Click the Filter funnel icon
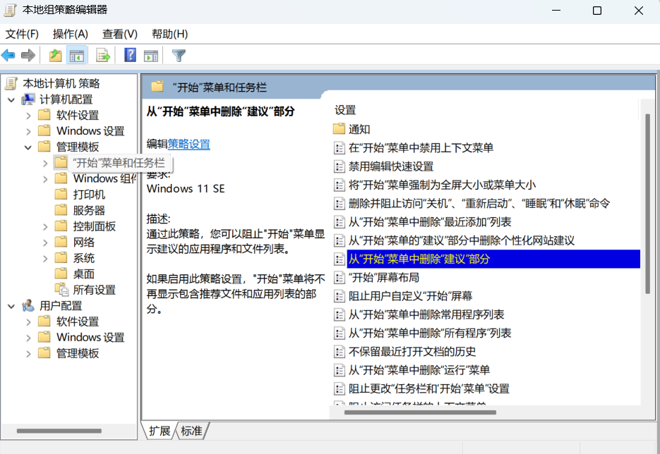This screenshot has width=660, height=454. pos(179,55)
